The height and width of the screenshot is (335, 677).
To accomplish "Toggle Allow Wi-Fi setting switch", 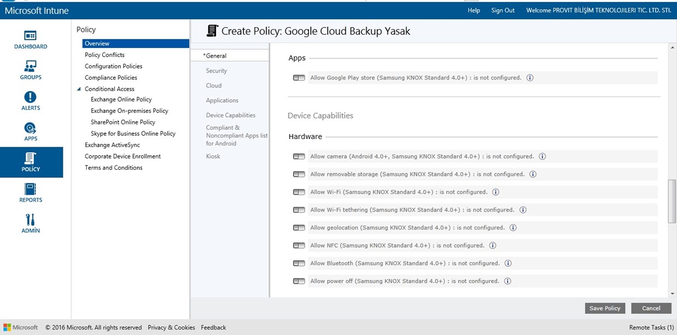I will coord(299,192).
